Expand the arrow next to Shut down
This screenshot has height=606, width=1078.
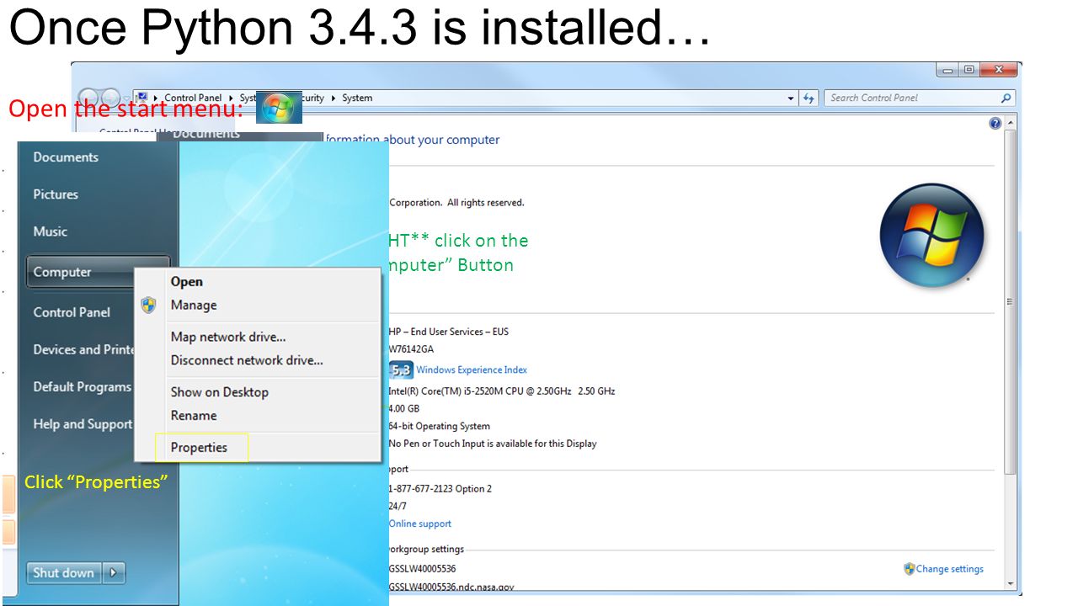114,573
